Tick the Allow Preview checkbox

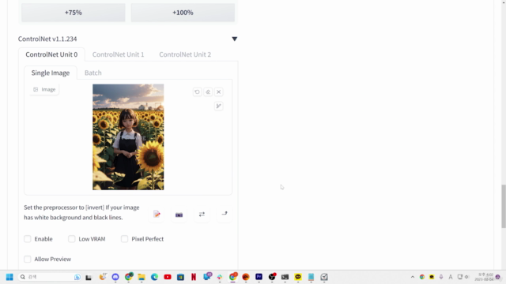pyautogui.click(x=28, y=260)
